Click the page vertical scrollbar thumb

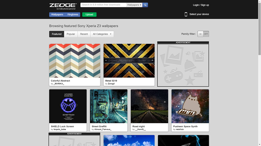coord(259,29)
